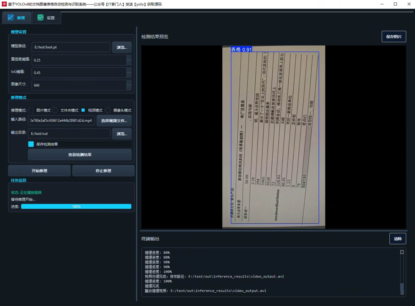Viewport: 415px width, 306px height.
Task: Click the 表格 0.91 detection label
Action: click(242, 49)
